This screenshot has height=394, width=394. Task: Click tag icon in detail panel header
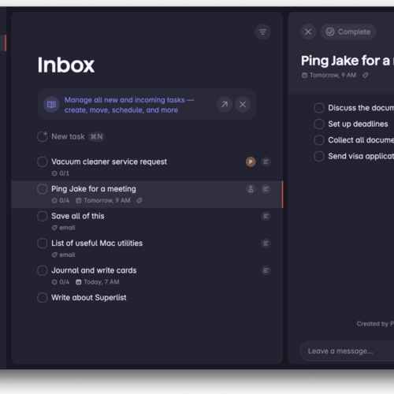coord(366,76)
